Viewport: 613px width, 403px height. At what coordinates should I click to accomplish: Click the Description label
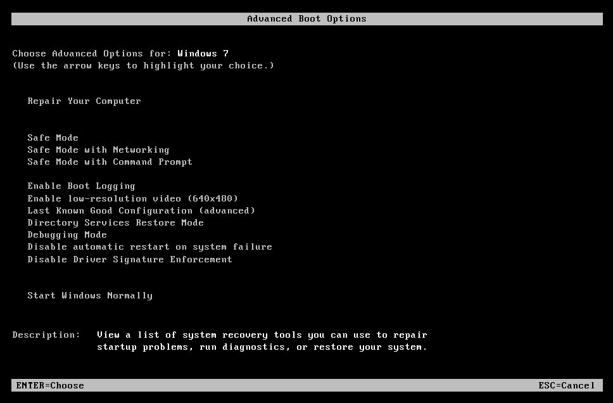46,335
